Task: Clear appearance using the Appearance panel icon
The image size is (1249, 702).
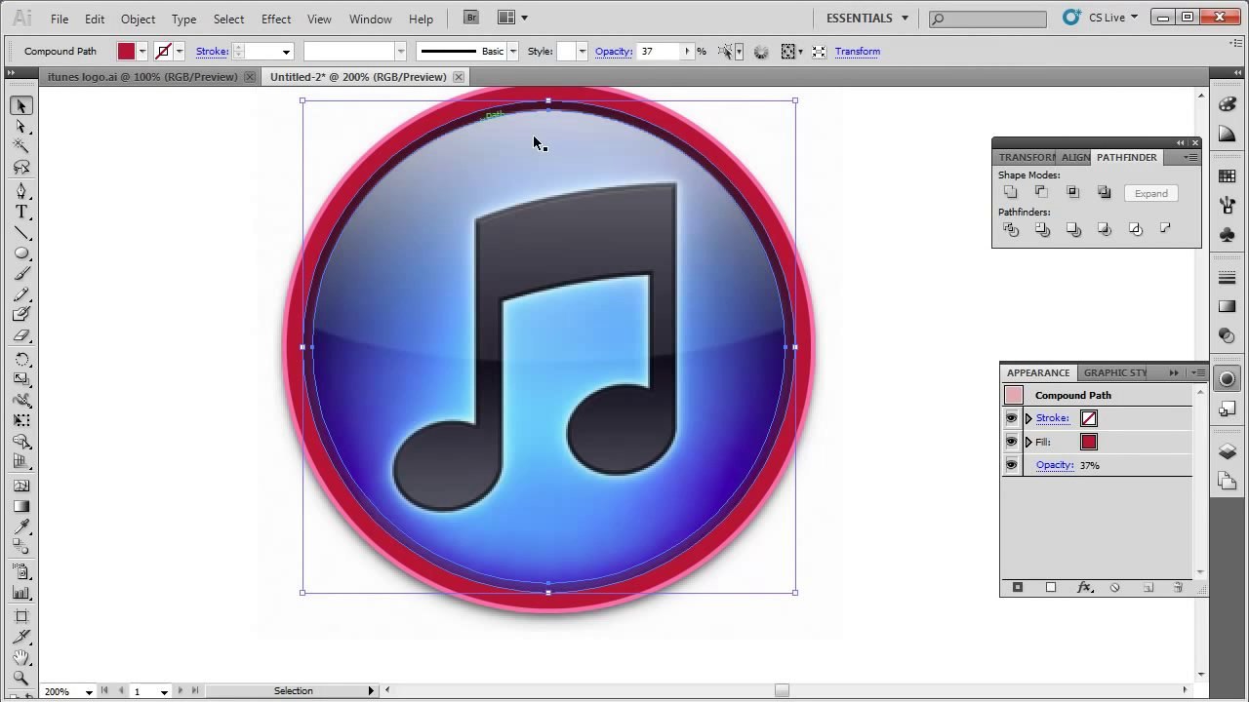Action: [x=1114, y=587]
